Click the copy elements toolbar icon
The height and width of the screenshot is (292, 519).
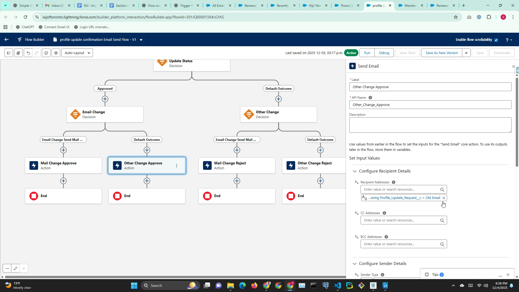pyautogui.click(x=18, y=53)
